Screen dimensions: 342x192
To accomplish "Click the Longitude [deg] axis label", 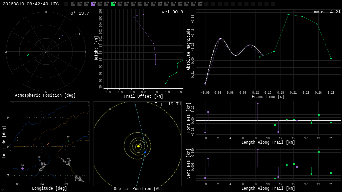I will click(x=49, y=188).
